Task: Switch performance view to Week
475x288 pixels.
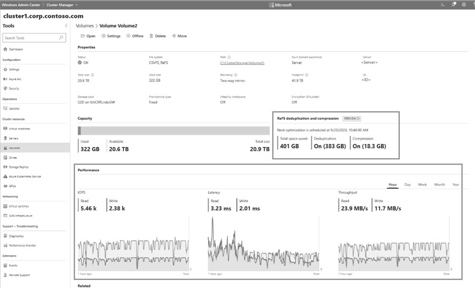Action: pos(422,184)
